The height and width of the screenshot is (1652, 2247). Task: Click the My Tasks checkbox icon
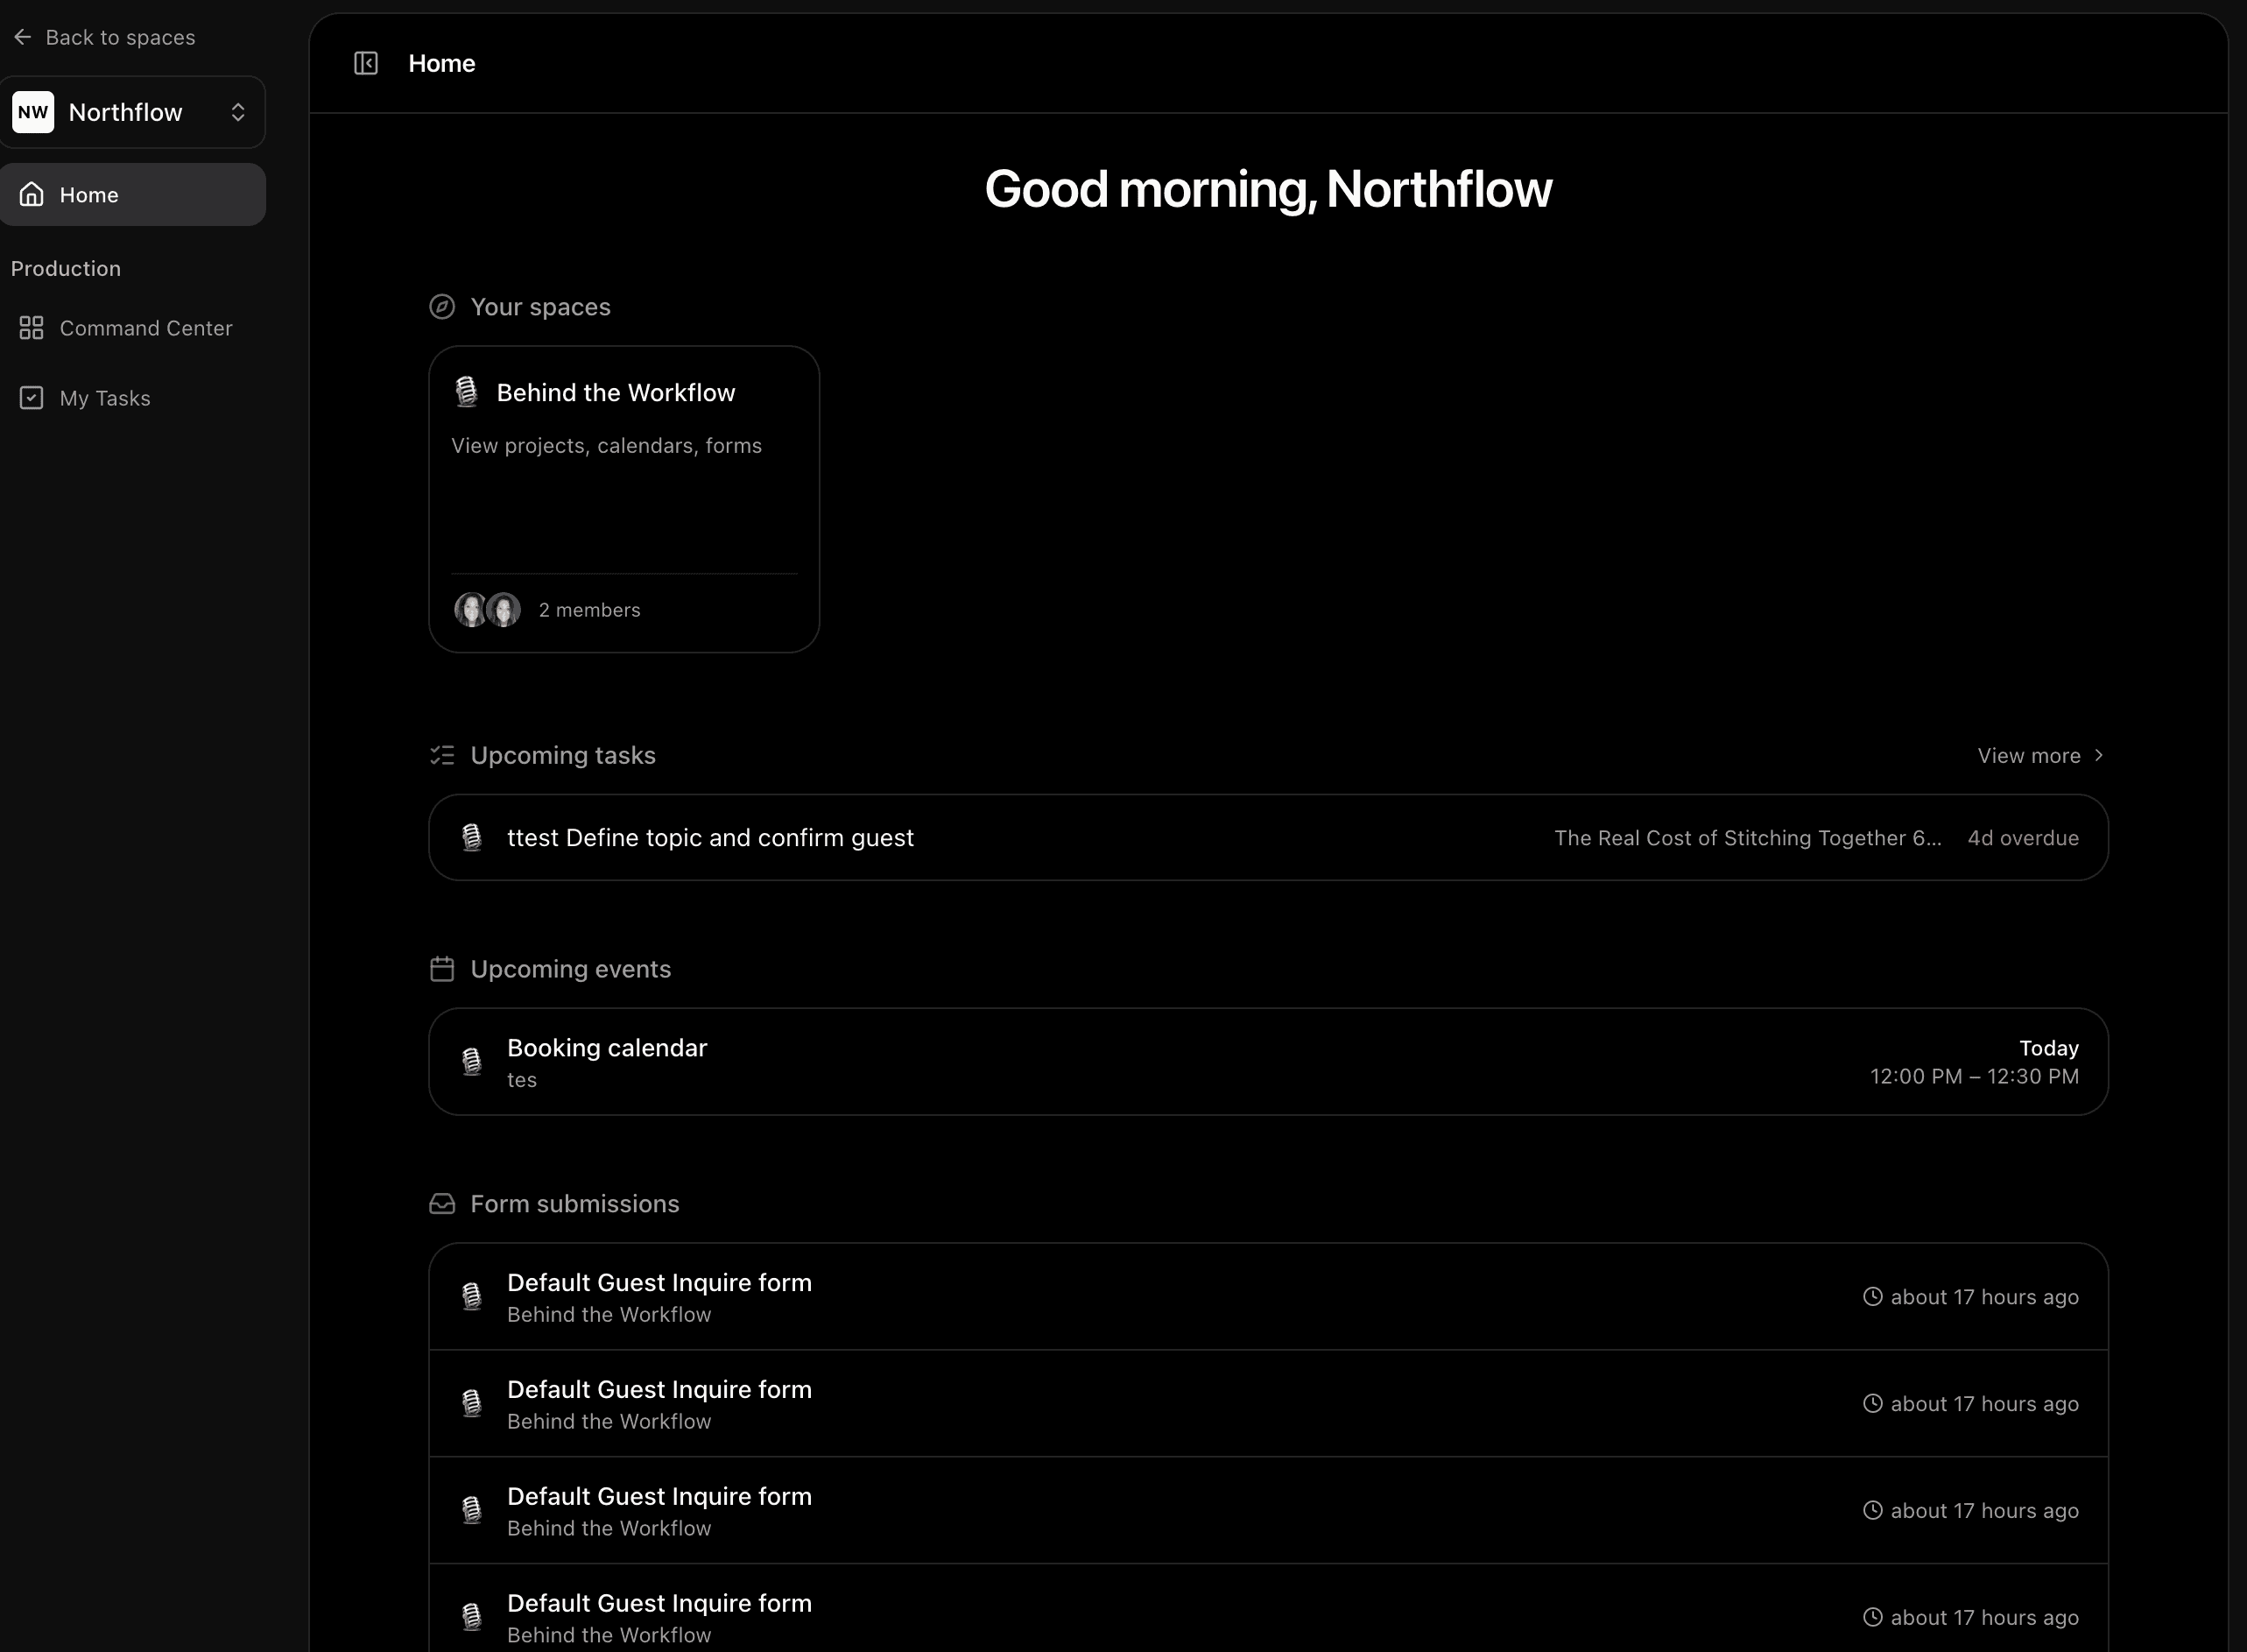32,398
